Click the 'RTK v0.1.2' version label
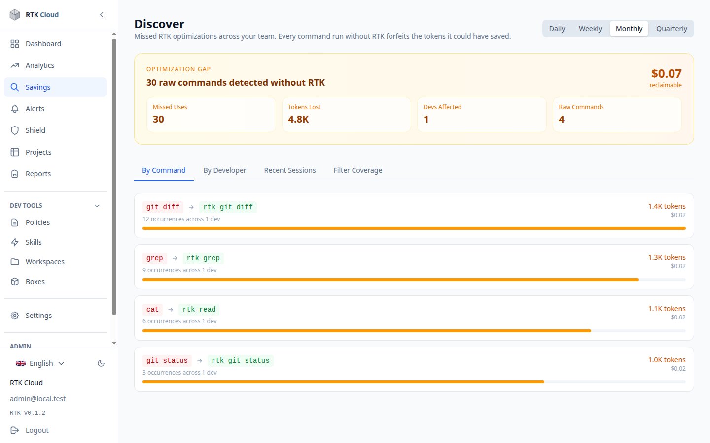 [28, 413]
